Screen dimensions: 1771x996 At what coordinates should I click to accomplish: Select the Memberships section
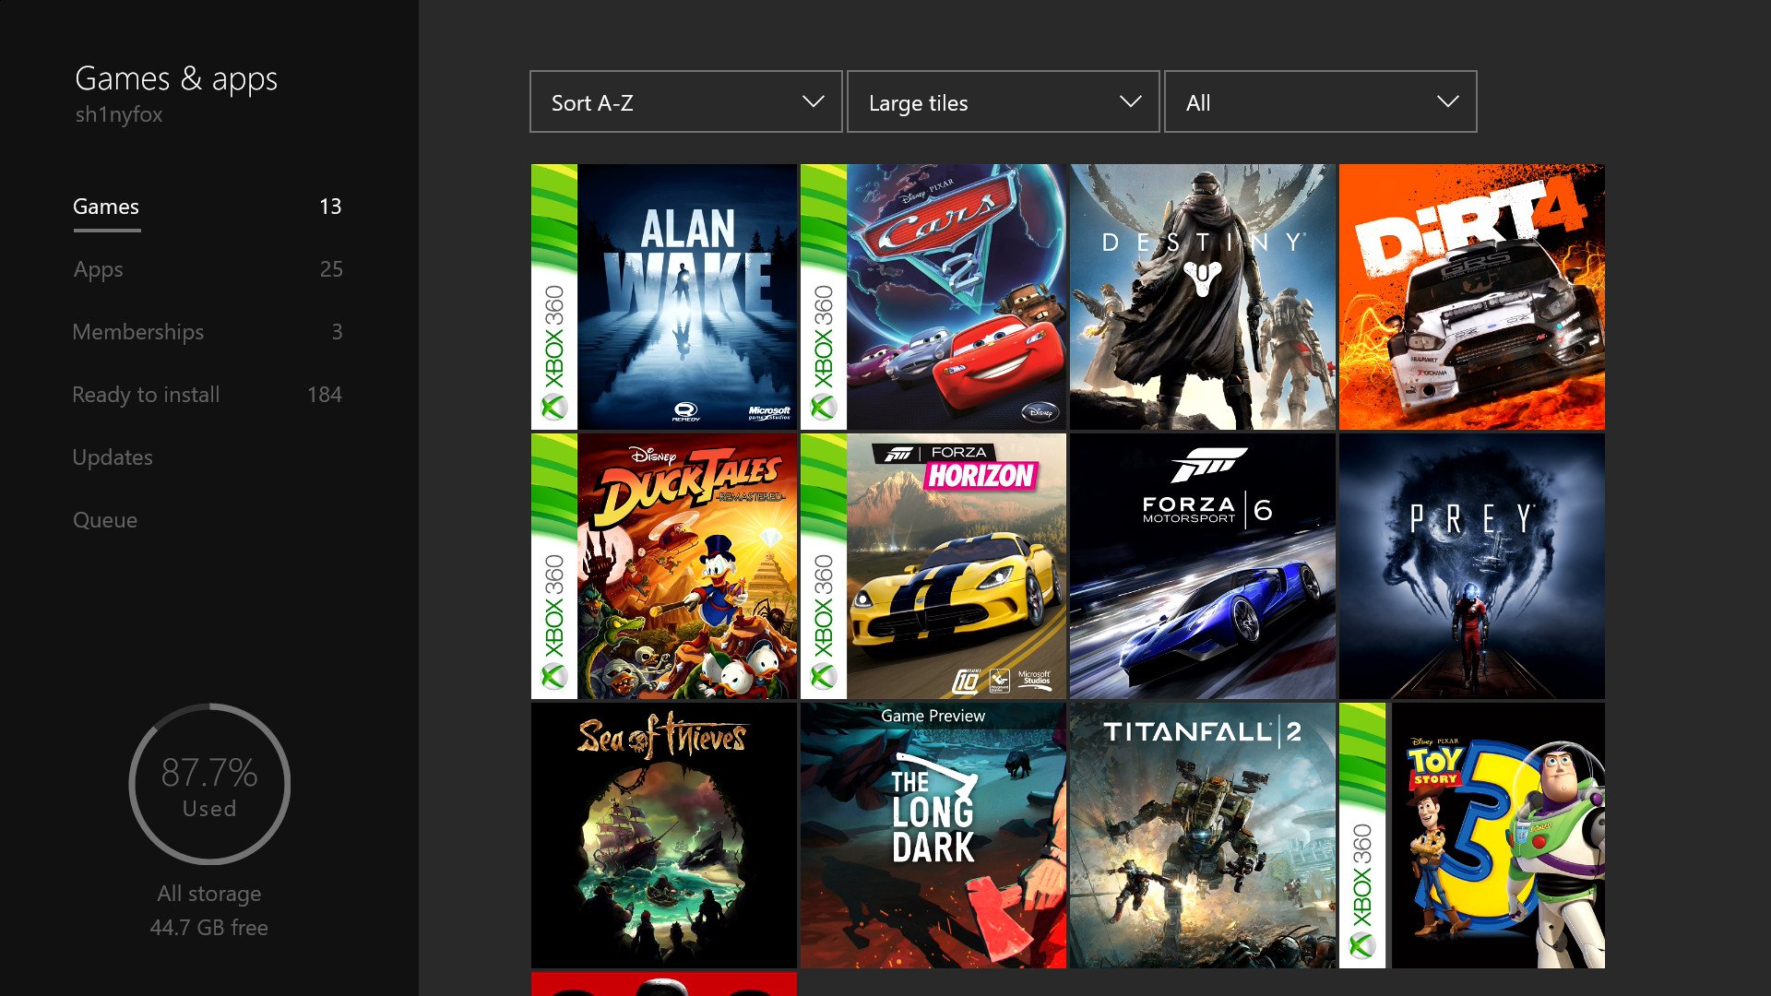138,332
